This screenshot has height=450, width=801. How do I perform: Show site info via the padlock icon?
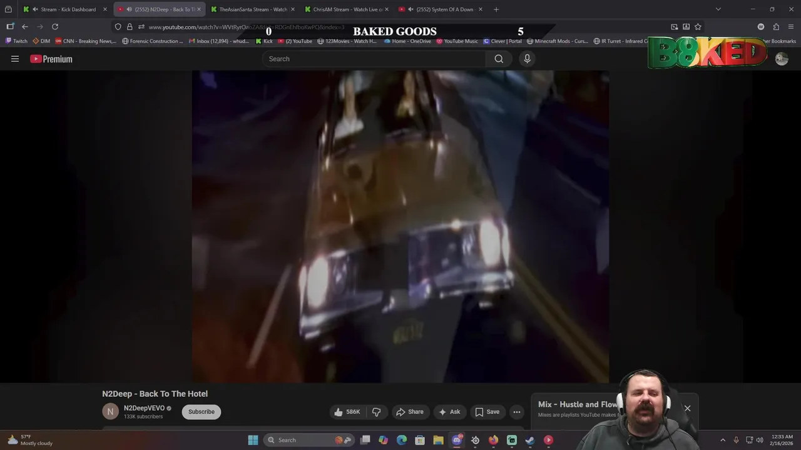coord(130,27)
